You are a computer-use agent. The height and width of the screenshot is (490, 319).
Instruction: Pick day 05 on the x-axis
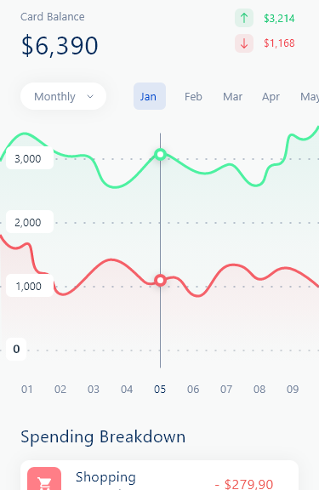click(160, 390)
